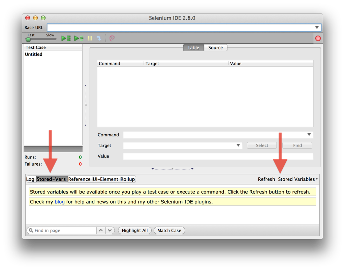Image resolution: width=345 pixels, height=270 pixels.
Task: Toggle the Match Case button
Action: pyautogui.click(x=169, y=230)
